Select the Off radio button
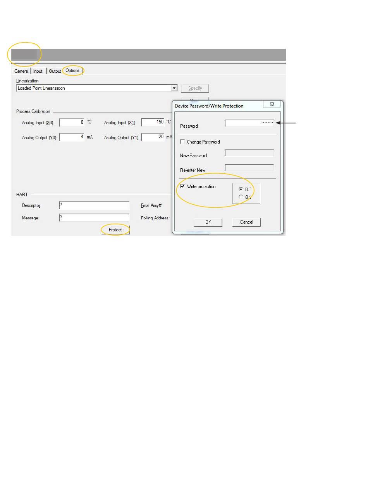The width and height of the screenshot is (368, 501). pyautogui.click(x=241, y=189)
